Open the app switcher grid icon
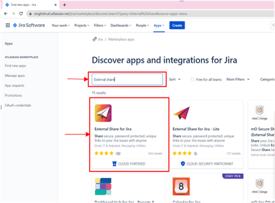This screenshot has height=203, width=275. pos(8,25)
